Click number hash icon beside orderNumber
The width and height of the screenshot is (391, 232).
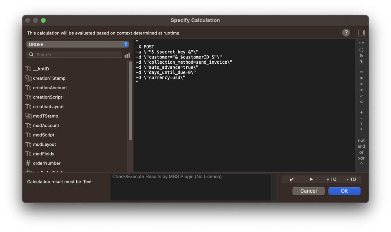[28, 163]
